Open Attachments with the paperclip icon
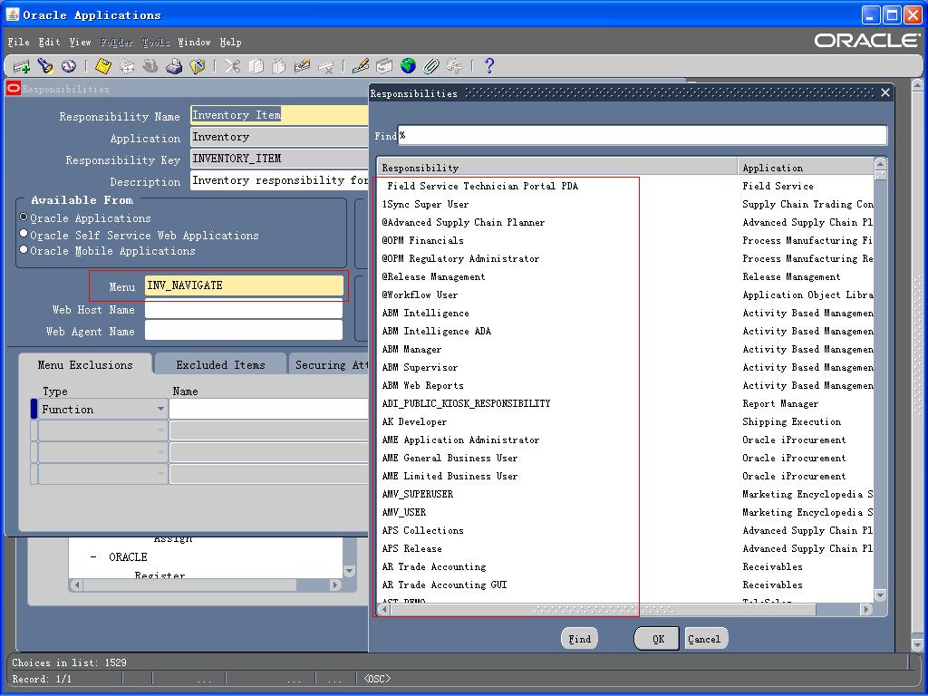The image size is (928, 696). (430, 65)
